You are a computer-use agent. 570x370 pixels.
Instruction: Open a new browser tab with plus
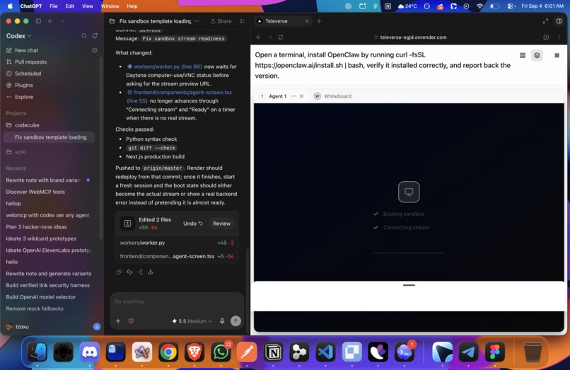click(x=319, y=21)
